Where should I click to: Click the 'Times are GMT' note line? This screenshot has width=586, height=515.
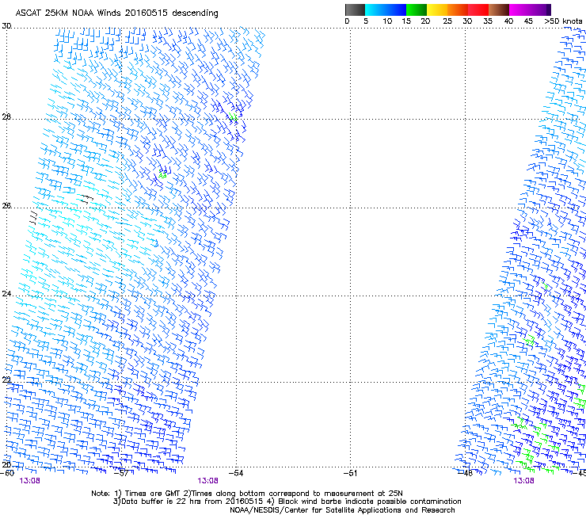point(247,494)
